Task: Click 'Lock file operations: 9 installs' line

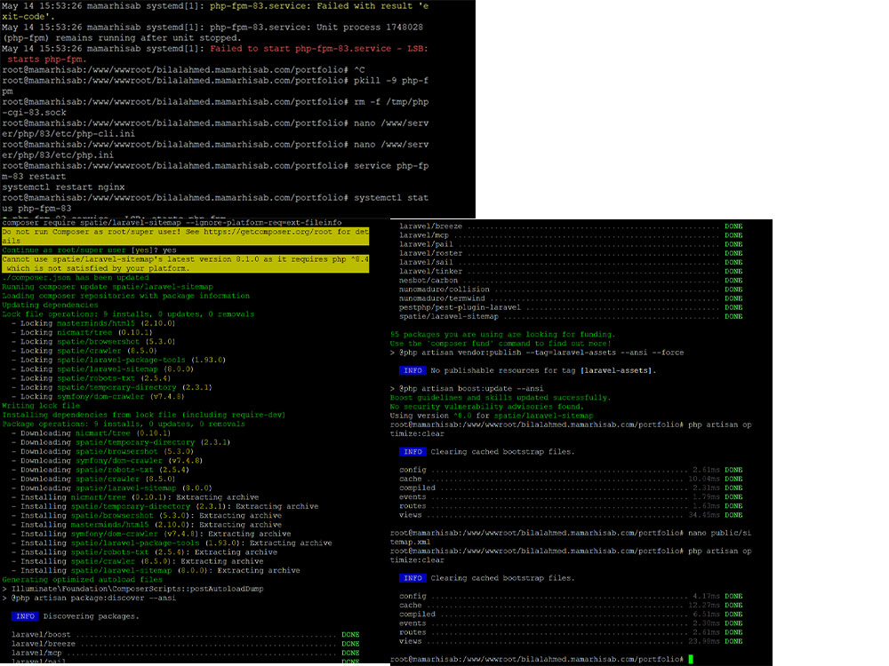Action: pyautogui.click(x=128, y=313)
